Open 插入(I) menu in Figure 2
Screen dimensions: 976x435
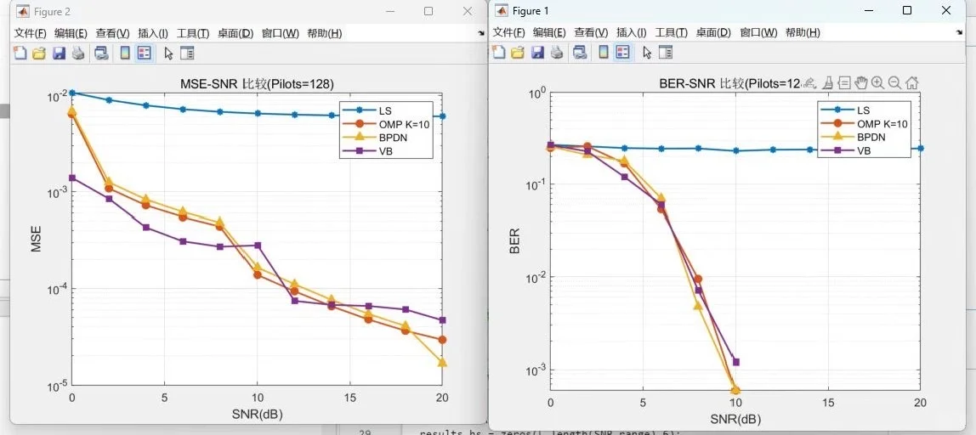tap(153, 34)
